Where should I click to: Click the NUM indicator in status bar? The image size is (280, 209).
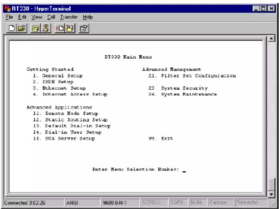point(198,202)
